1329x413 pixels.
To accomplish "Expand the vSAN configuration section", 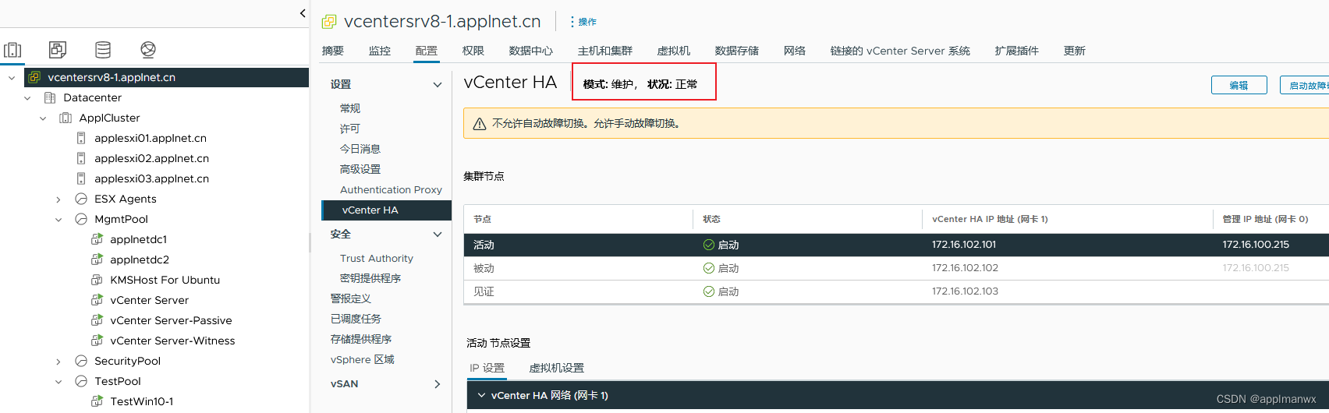I will coord(438,384).
